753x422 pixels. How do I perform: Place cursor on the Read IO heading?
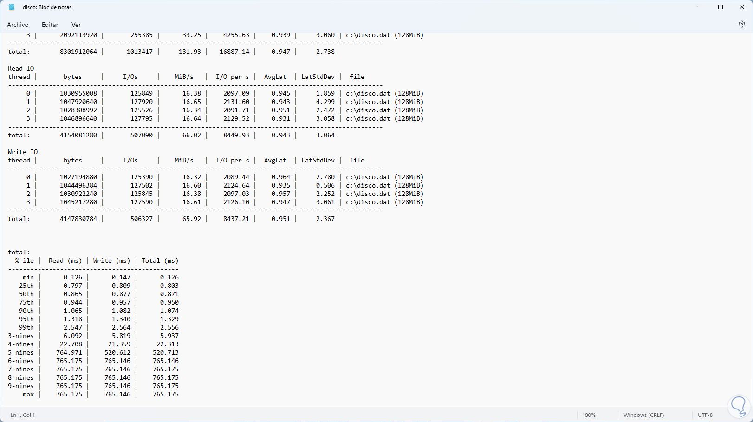(x=21, y=68)
